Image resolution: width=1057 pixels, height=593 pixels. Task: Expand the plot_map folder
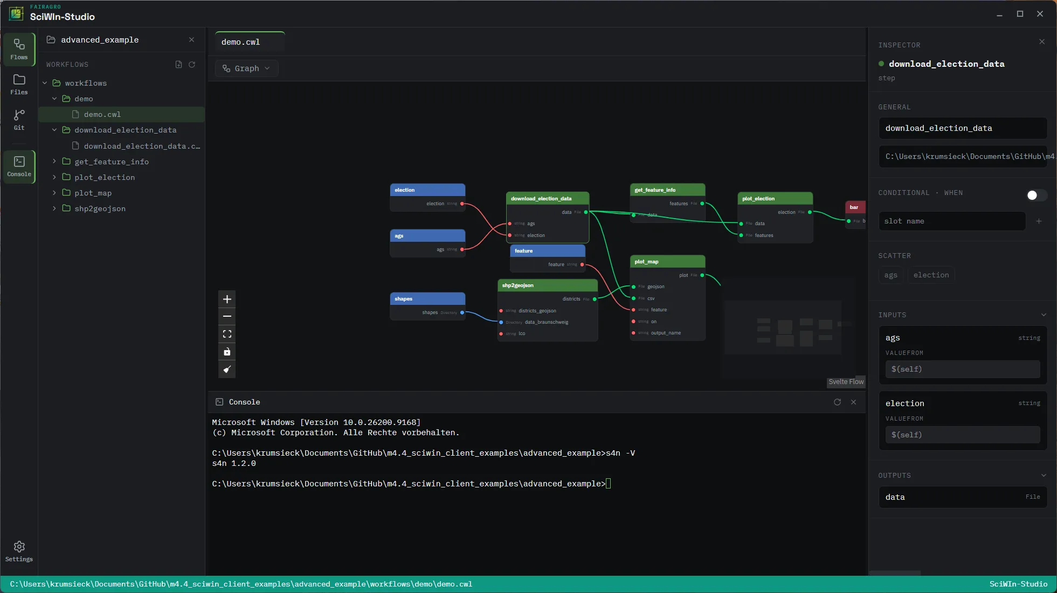pyautogui.click(x=54, y=193)
